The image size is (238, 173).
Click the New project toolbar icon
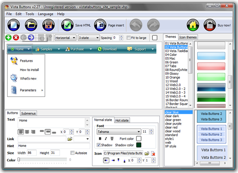[14, 25]
